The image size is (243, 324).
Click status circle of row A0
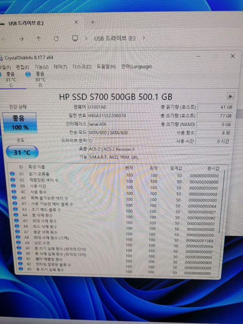point(15,198)
